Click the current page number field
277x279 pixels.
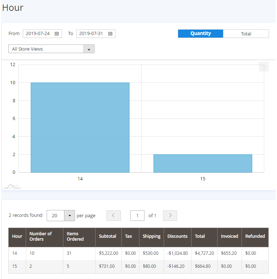click(137, 215)
